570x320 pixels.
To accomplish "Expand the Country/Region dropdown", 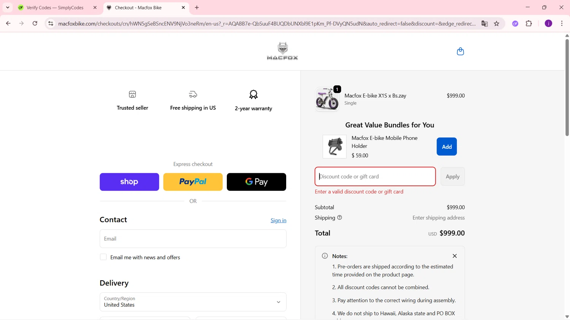I will coord(193,302).
